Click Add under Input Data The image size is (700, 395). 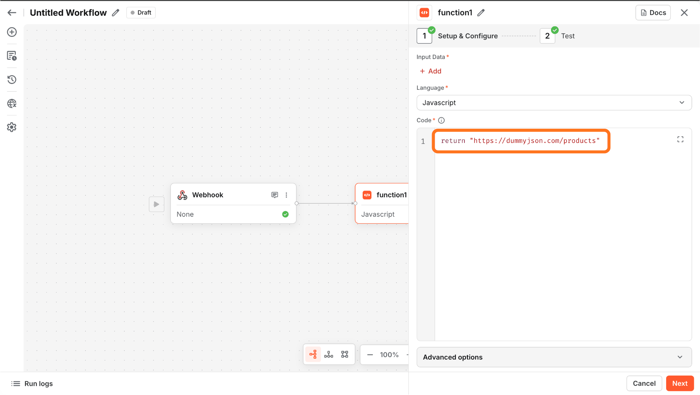431,71
